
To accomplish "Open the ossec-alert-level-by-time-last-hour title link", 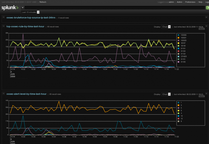I will 26,94.
